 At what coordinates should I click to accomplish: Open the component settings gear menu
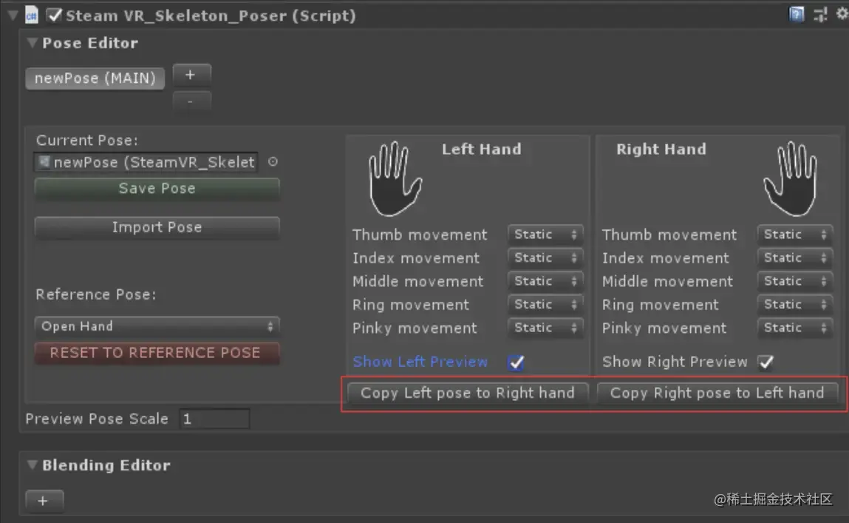point(842,13)
